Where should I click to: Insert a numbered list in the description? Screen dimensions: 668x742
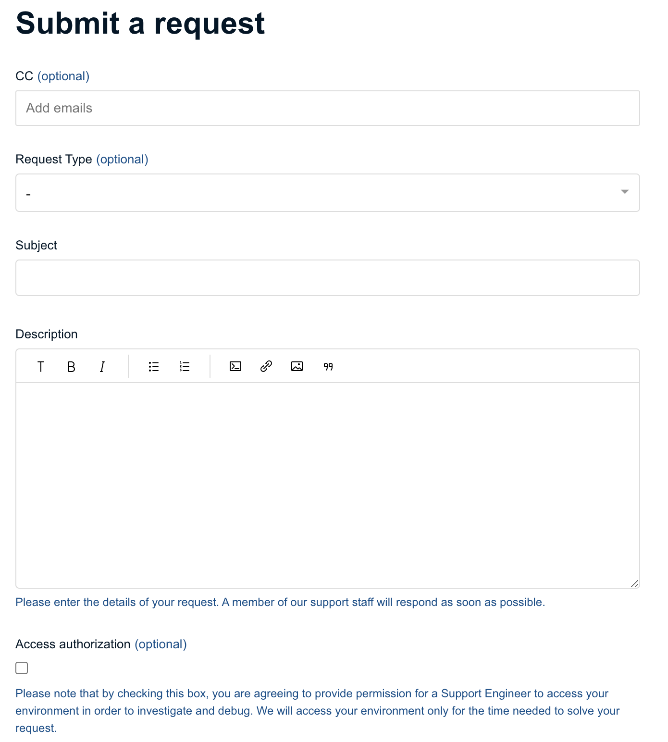[x=185, y=367]
